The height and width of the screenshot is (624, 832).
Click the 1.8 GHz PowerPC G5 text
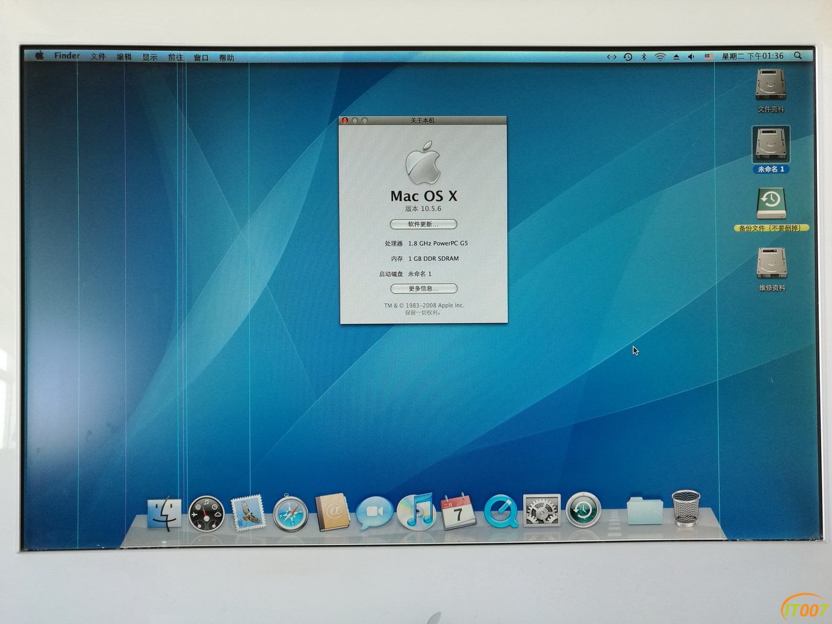pyautogui.click(x=438, y=243)
